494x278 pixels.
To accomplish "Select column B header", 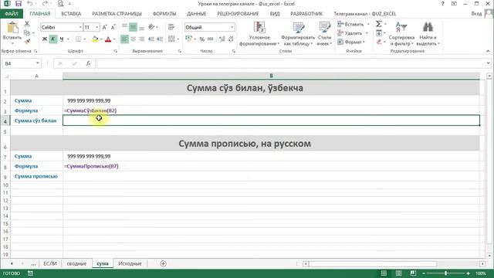I will tap(271, 76).
